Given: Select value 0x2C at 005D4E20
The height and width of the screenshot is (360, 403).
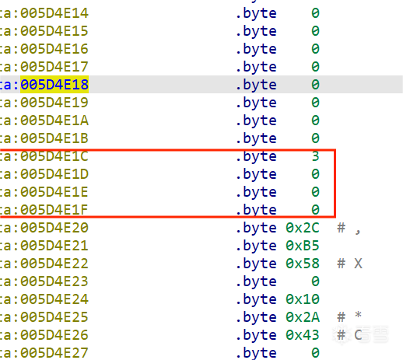Looking at the screenshot, I should pos(303,228).
